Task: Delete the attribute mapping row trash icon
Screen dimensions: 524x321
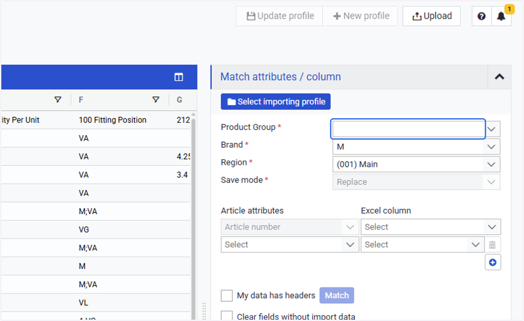Action: pos(493,245)
